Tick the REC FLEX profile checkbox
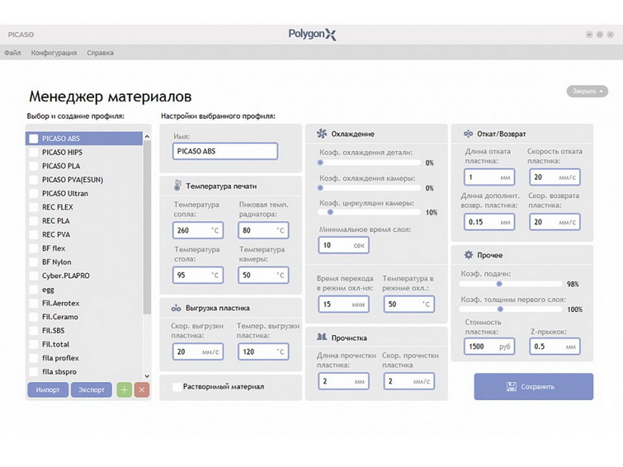 click(34, 207)
